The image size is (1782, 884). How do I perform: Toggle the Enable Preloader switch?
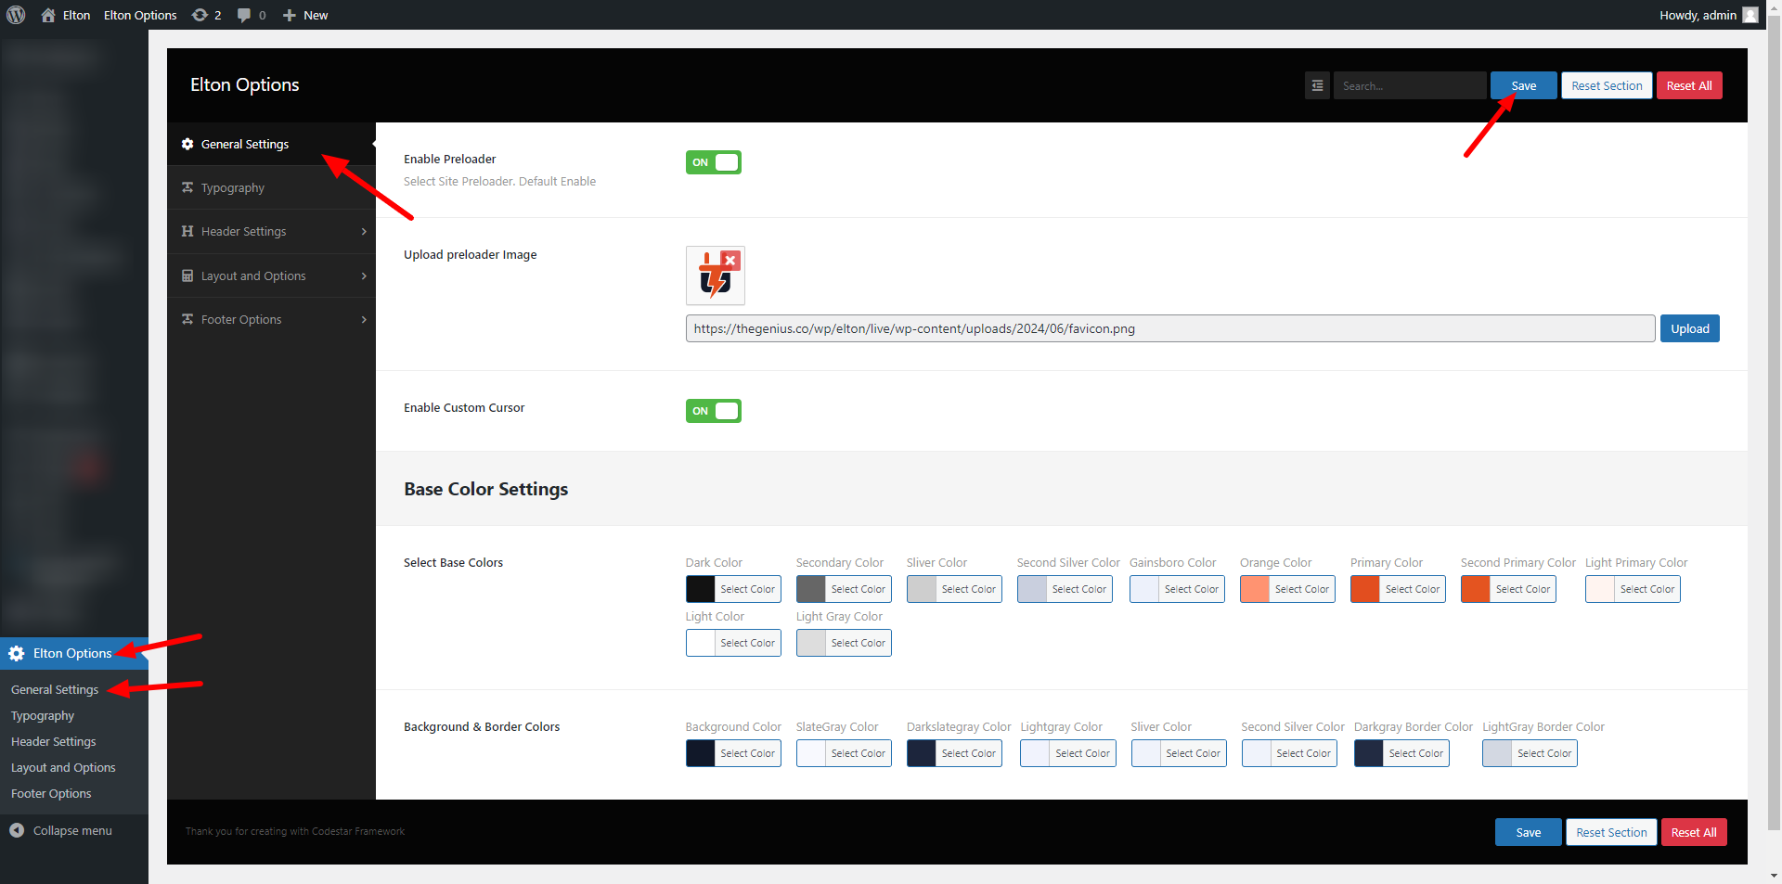click(x=713, y=162)
